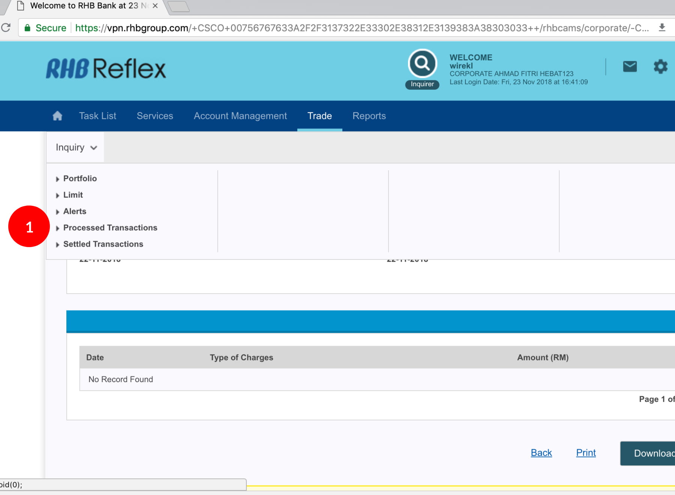This screenshot has height=495, width=675.
Task: Expand the Alerts menu item
Action: [x=75, y=211]
